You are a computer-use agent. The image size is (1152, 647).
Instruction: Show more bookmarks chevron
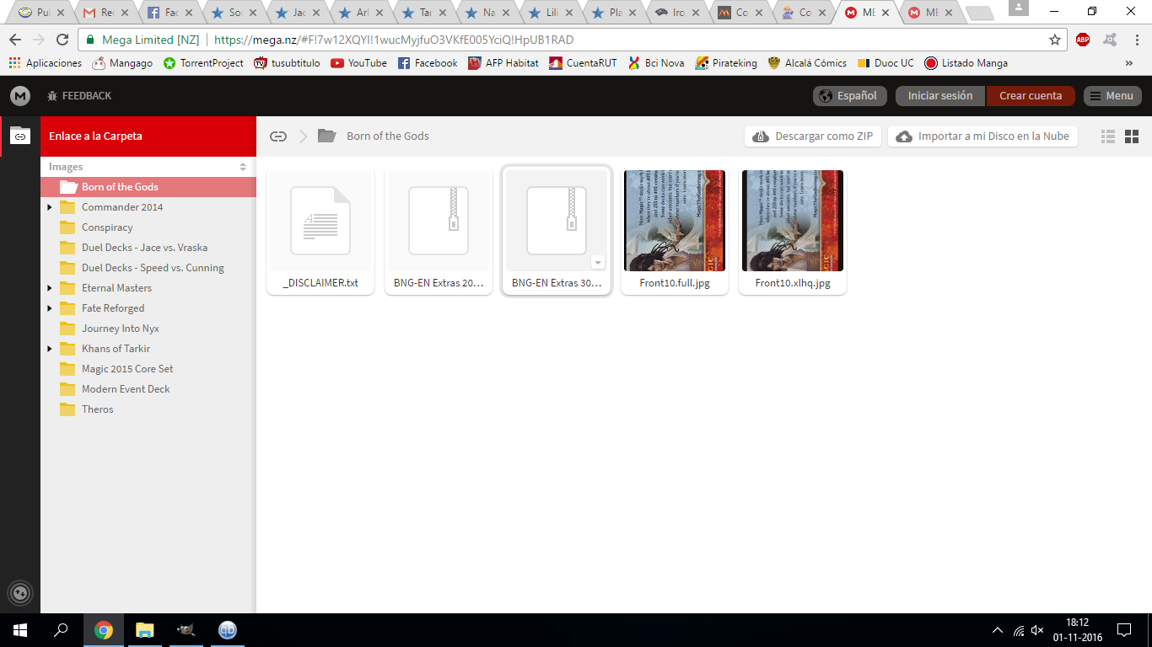(1129, 63)
